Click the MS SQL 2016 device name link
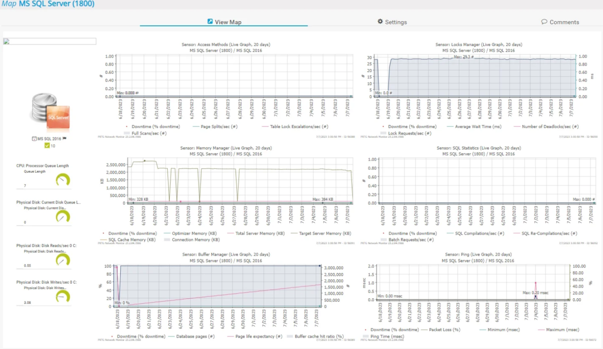Screen dimensions: 603x349 point(49,138)
